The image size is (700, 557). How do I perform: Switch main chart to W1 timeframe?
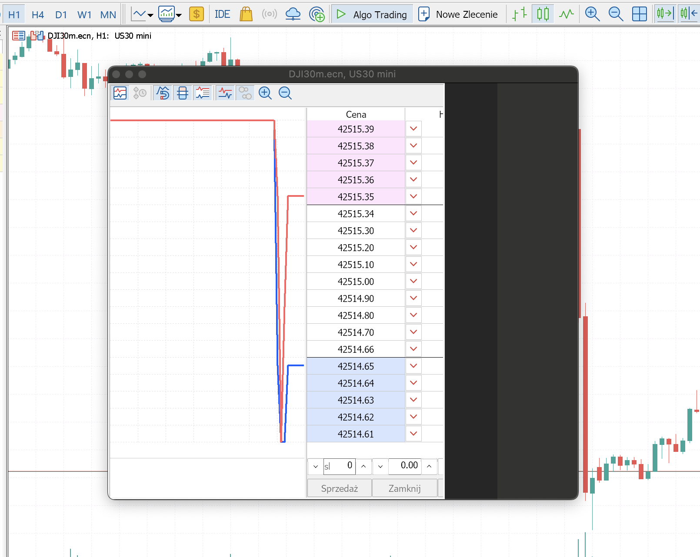[x=84, y=15]
